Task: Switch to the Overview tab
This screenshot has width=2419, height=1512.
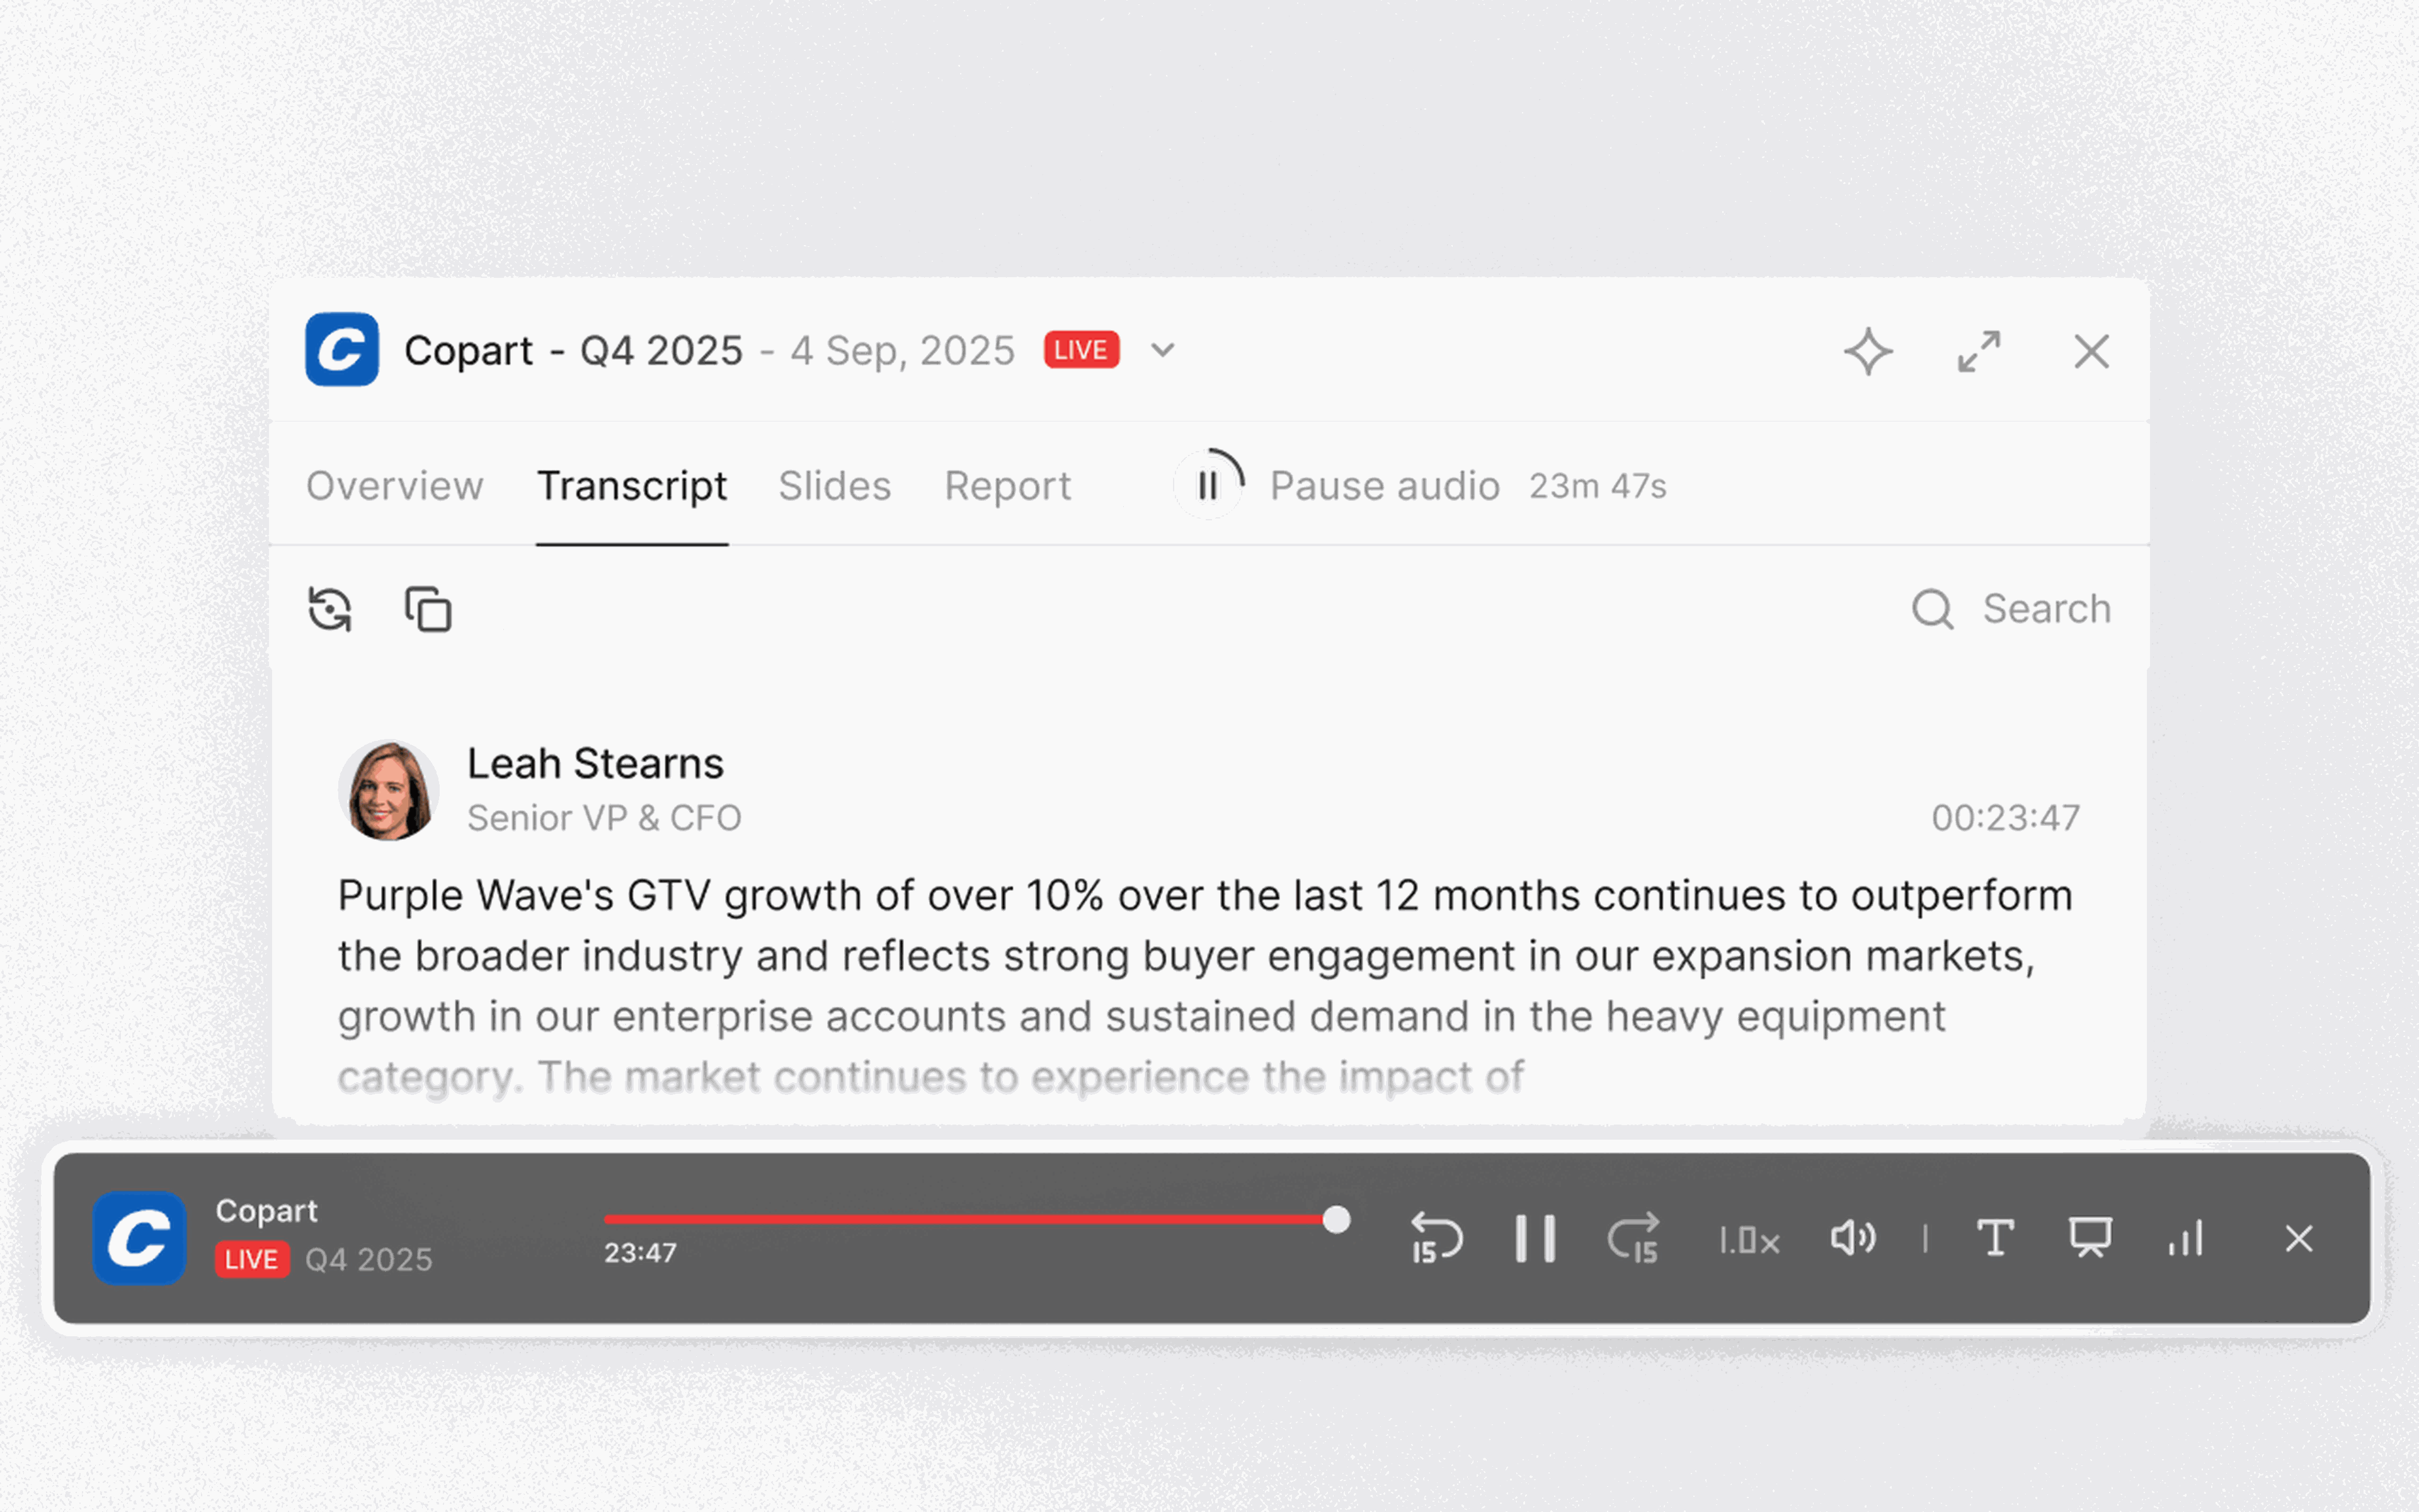Action: coord(395,486)
